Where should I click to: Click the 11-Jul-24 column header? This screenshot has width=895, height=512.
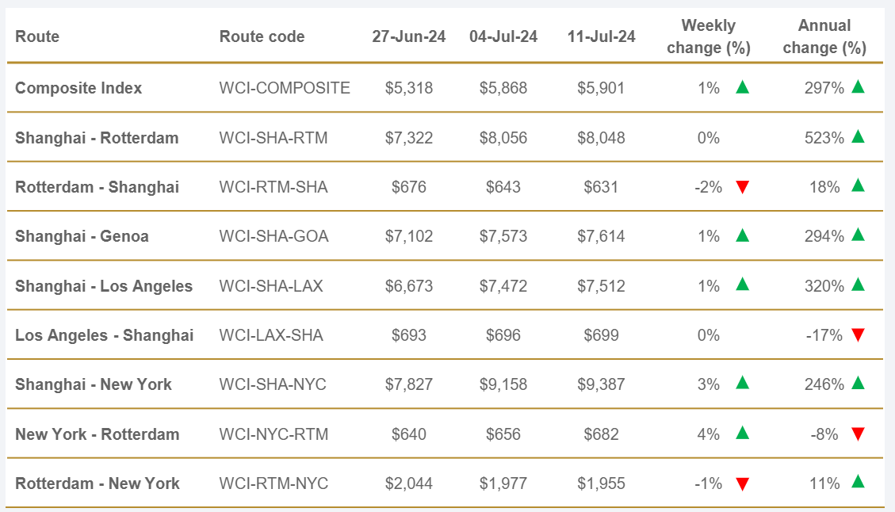point(601,36)
